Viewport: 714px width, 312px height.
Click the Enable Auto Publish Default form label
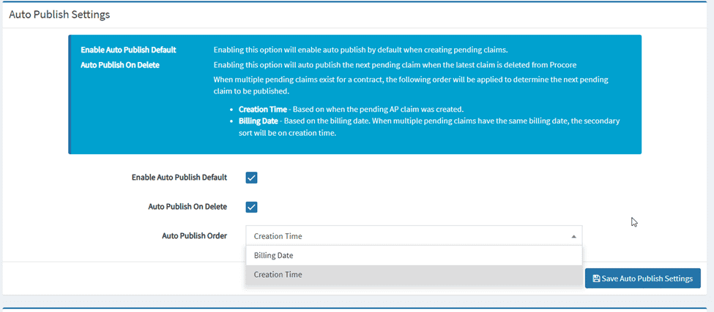pos(179,178)
